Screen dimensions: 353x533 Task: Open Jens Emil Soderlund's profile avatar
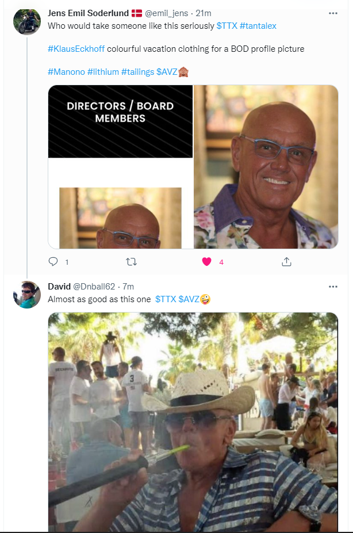point(27,22)
